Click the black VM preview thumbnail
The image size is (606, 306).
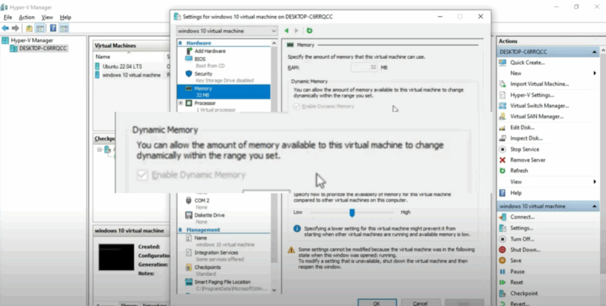click(x=117, y=257)
